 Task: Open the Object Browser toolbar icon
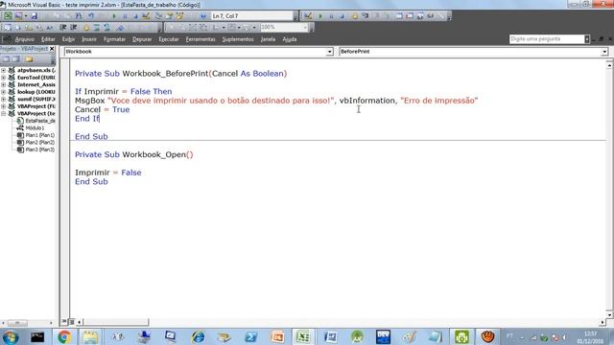[179, 16]
